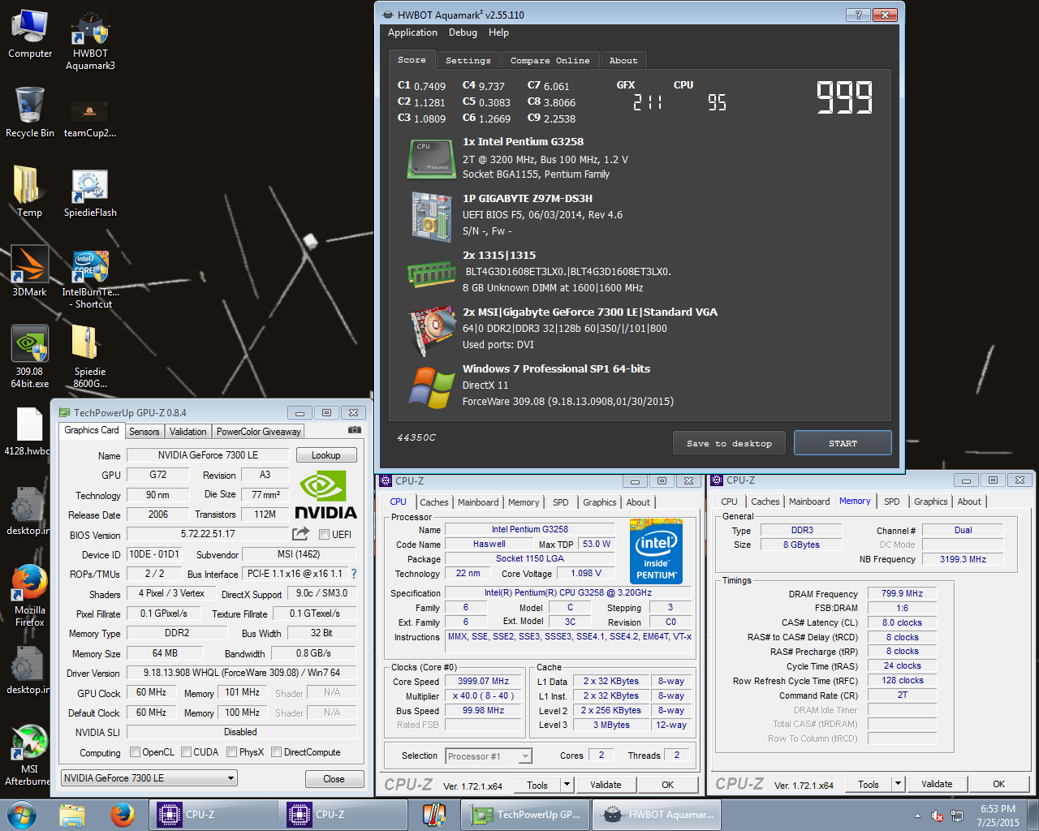Click the Windows Start button
Image resolution: width=1039 pixels, height=831 pixels.
(21, 814)
